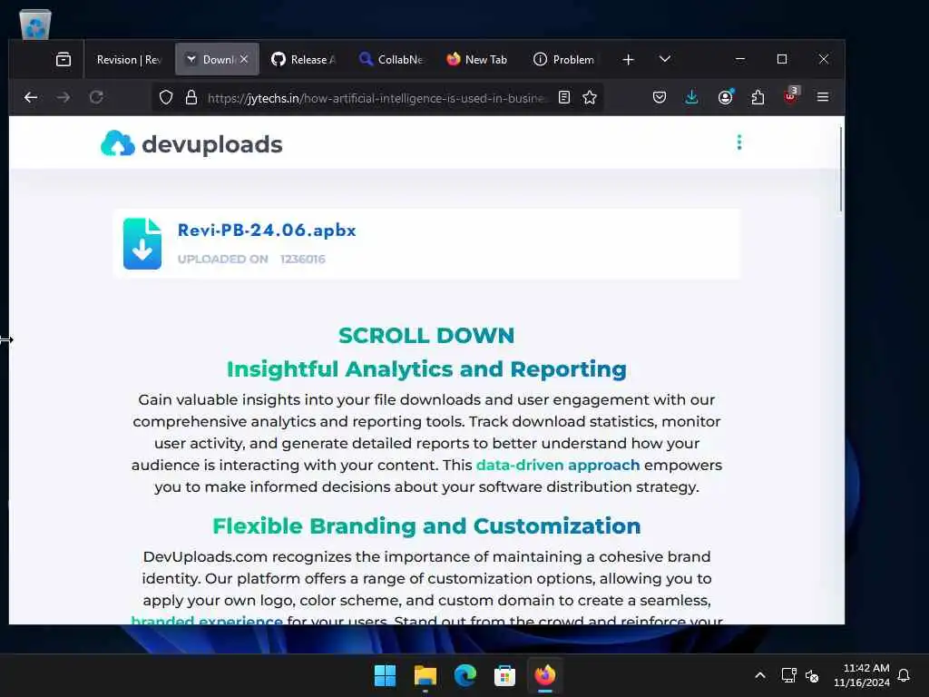
Task: Click Flexible Branding and Customization heading
Action: pos(426,526)
